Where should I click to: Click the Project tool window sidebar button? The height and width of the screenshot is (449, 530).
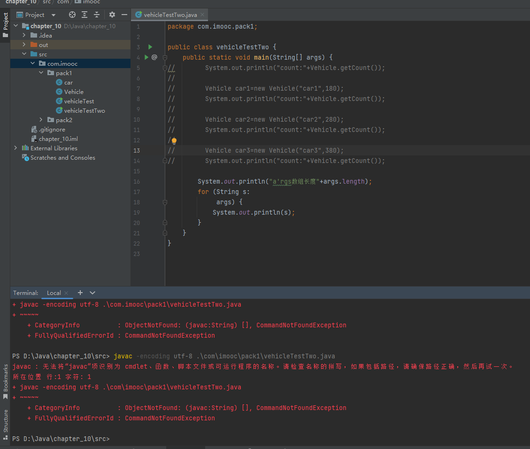click(x=5, y=25)
